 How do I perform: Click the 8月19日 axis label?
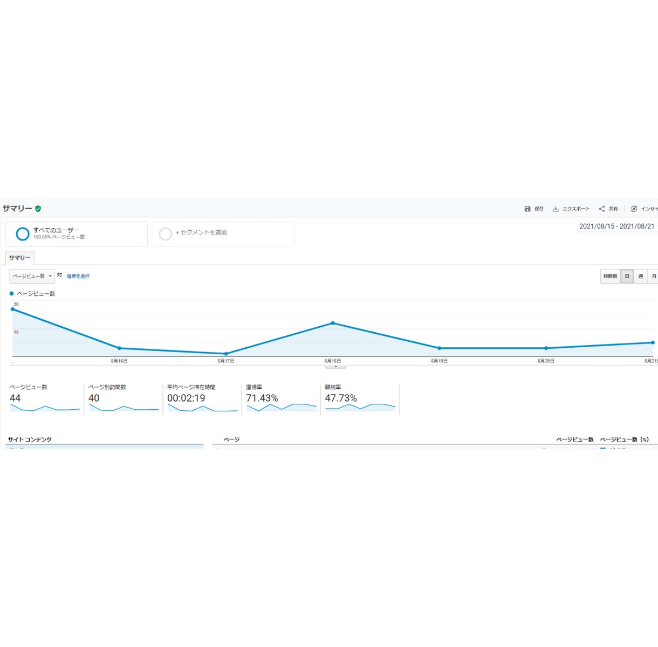[439, 361]
